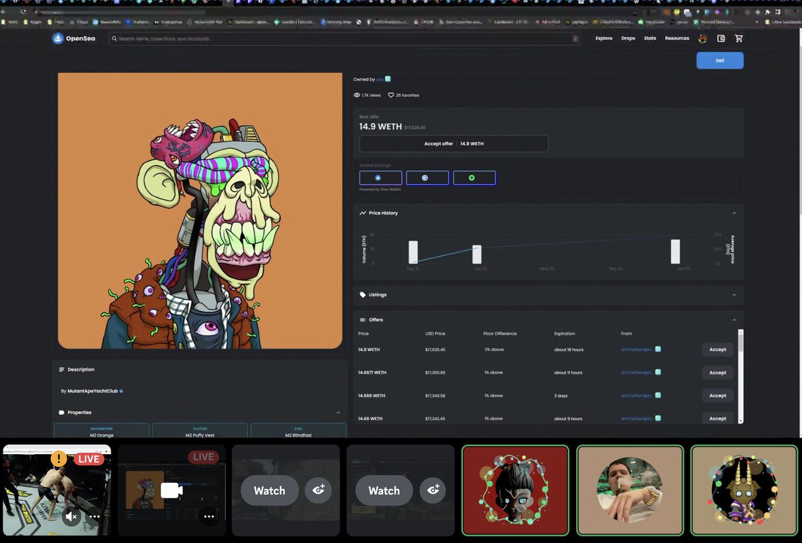Click the second add-viewer eye icon
The image size is (802, 543).
coord(433,491)
